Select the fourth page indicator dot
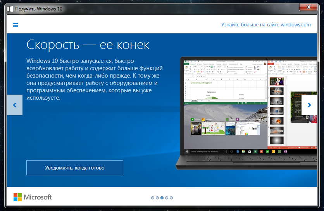 [x=167, y=198]
